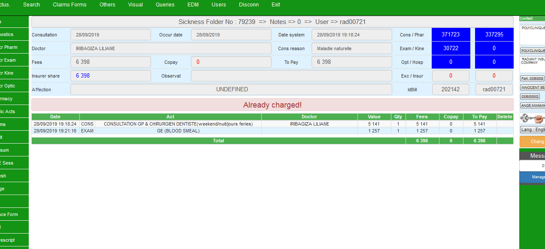The image size is (545, 249).
Task: Open the Lang language selector
Action: tap(532, 129)
